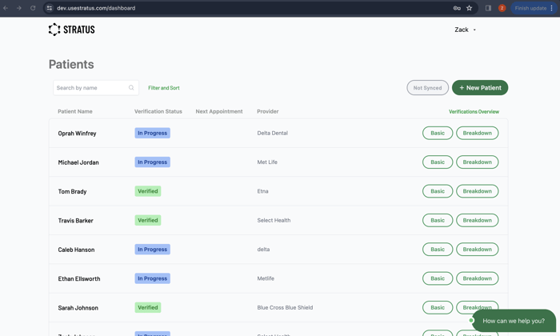Open the Chrome three-dot menu
The height and width of the screenshot is (336, 560).
[552, 8]
